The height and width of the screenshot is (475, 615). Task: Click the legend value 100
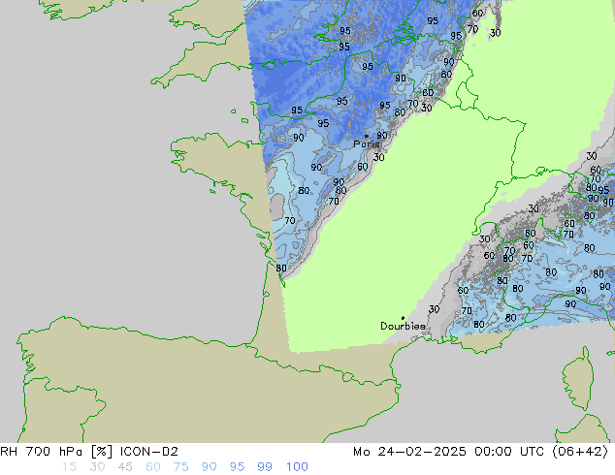(297, 467)
